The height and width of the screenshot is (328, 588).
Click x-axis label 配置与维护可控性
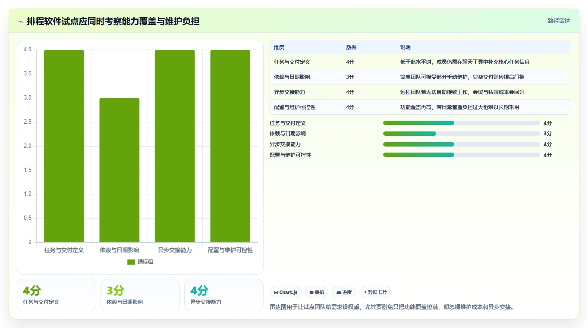[230, 250]
